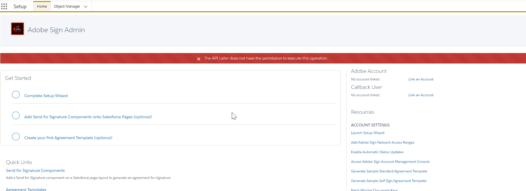The width and height of the screenshot is (526, 191).
Task: Open the Complete Setup Wizard link
Action: 46,96
